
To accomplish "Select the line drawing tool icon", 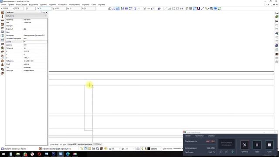I will [x=166, y=9].
